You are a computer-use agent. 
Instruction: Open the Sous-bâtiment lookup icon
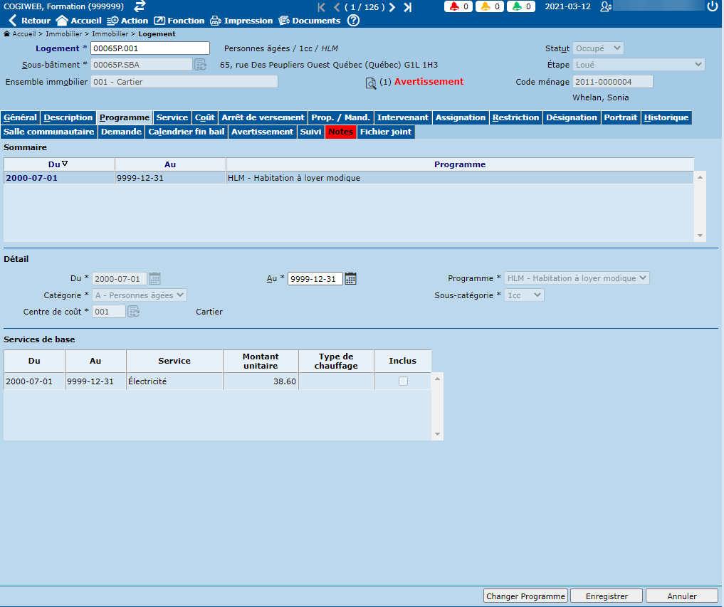coord(201,65)
